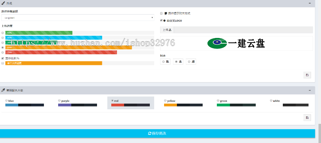Click the save icon in 外观 panel

tap(307, 75)
